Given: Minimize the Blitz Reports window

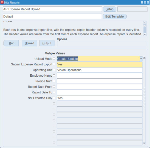Looking at the screenshot, I should pyautogui.click(x=142, y=3).
